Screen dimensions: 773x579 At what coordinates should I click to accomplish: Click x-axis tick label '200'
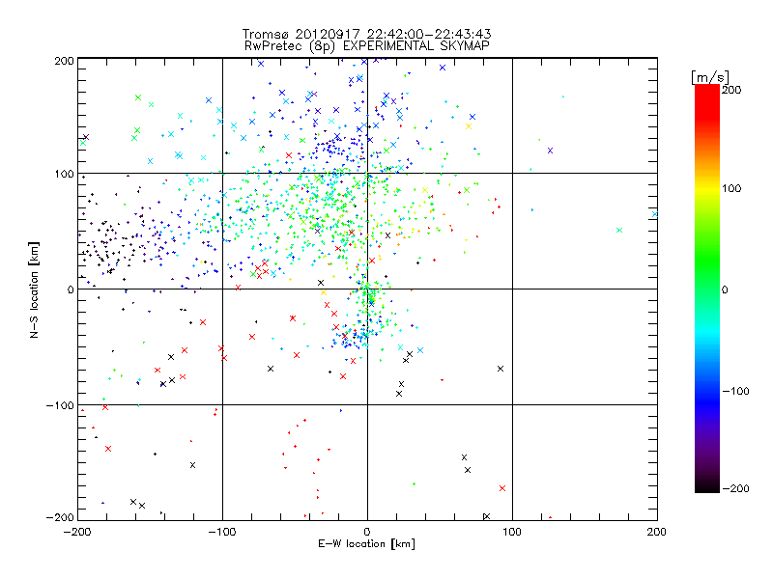(x=657, y=532)
